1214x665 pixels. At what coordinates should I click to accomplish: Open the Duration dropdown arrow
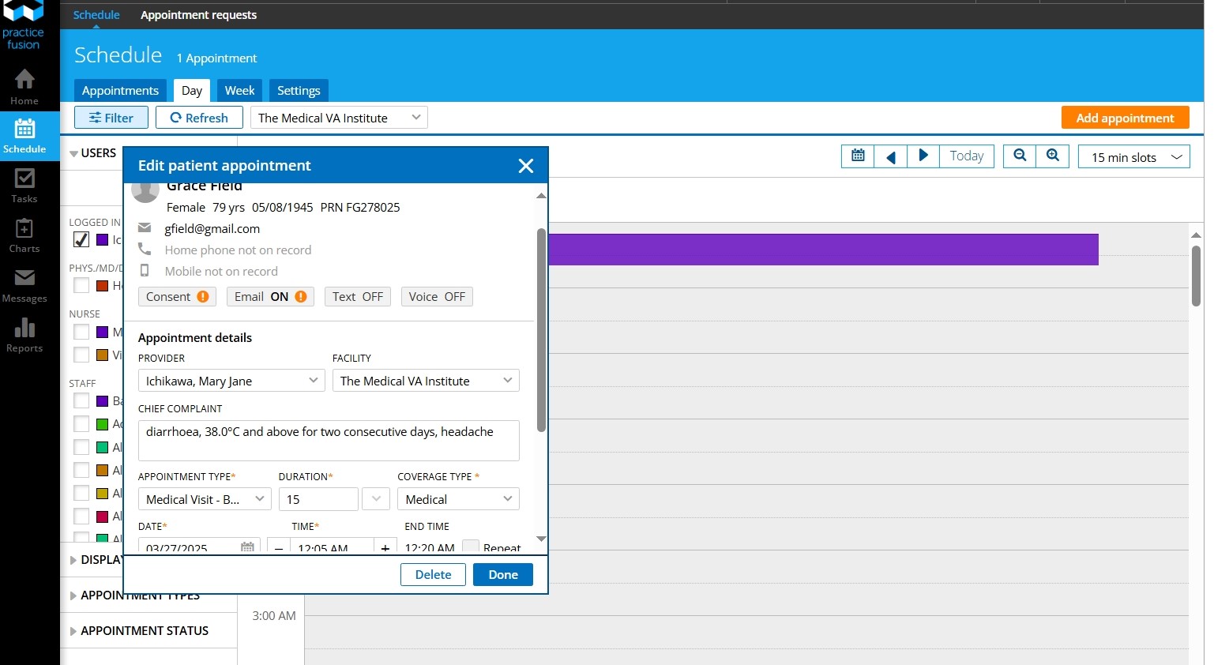pyautogui.click(x=376, y=499)
